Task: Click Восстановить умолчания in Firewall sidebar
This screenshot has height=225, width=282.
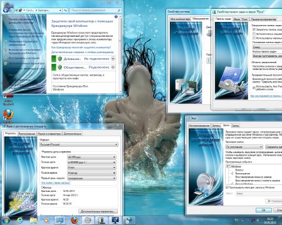Action: [24, 58]
